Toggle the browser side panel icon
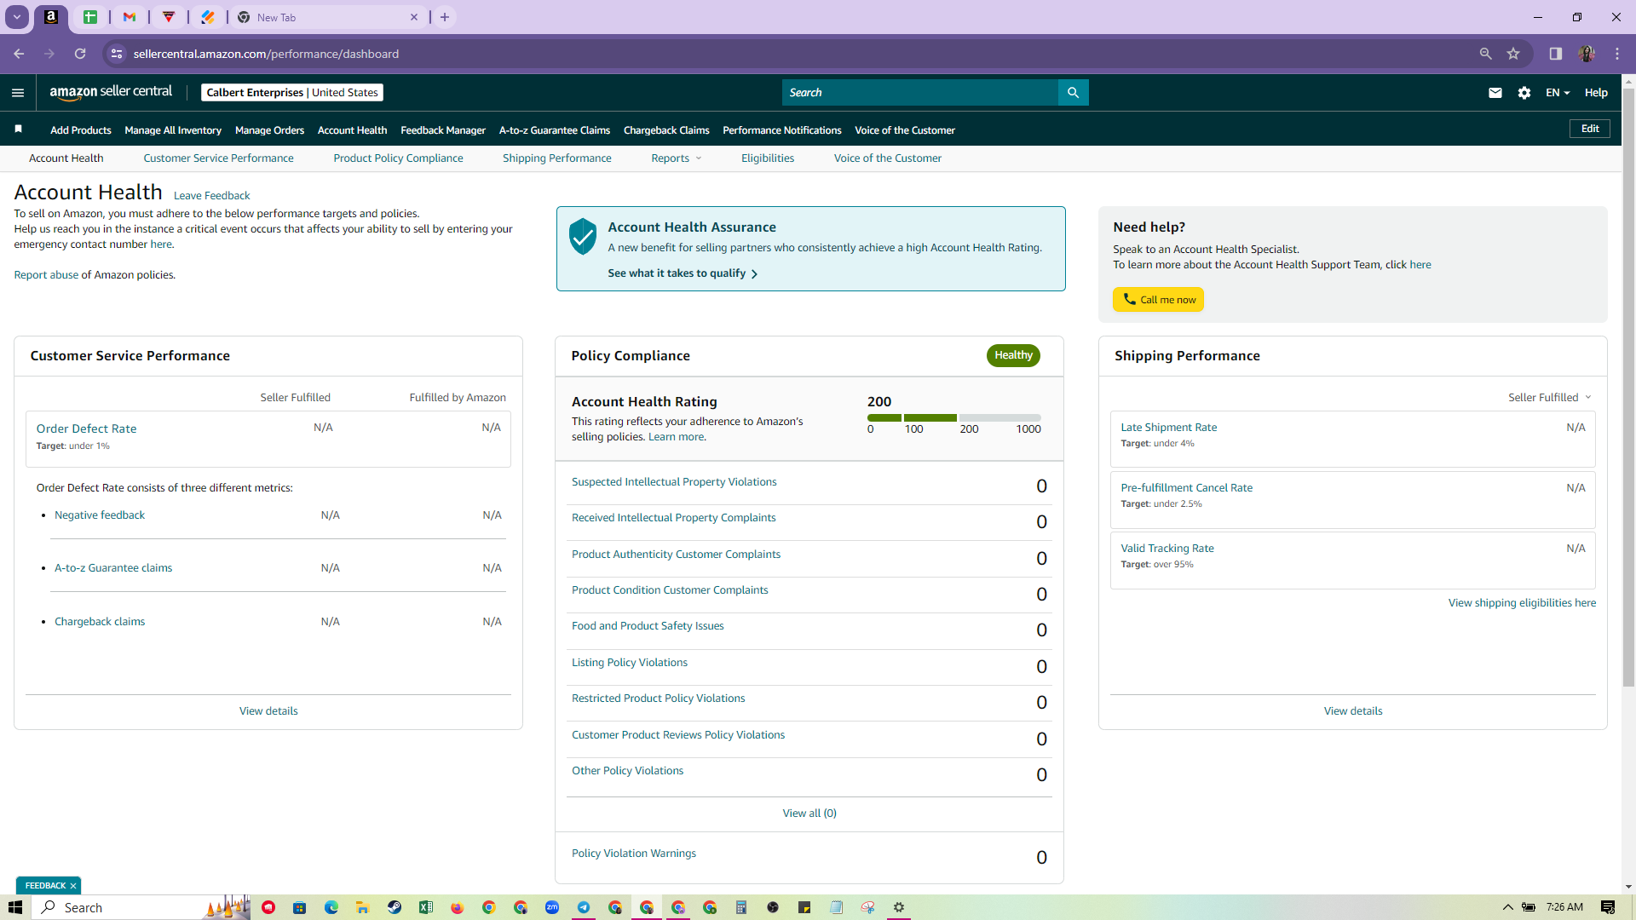This screenshot has width=1636, height=920. point(1556,54)
